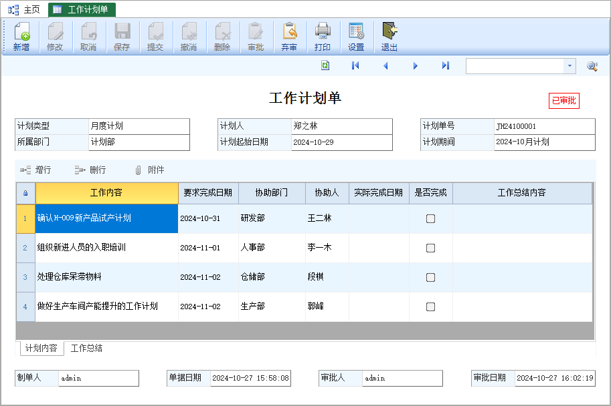Click cell 确认H-009新产品试产计划
The image size is (611, 406).
(x=107, y=218)
